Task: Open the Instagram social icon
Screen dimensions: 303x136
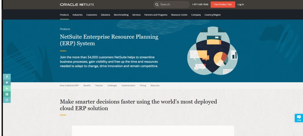Action: [x=7, y=100]
